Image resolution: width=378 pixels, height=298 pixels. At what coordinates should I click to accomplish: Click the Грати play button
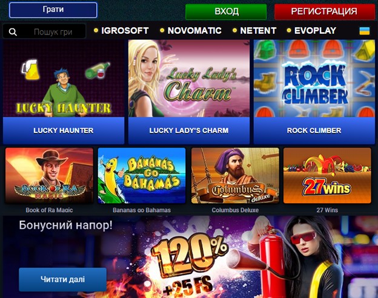click(x=53, y=10)
